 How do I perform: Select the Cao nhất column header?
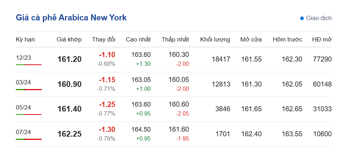[x=138, y=39]
